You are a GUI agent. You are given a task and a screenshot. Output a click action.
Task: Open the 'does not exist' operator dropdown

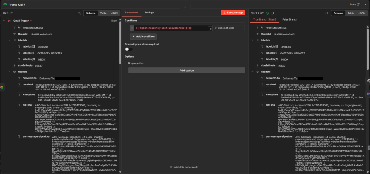[228, 28]
